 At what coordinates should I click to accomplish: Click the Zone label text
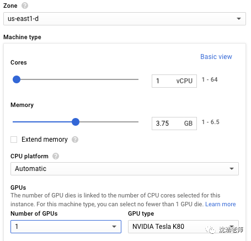coord(10,6)
